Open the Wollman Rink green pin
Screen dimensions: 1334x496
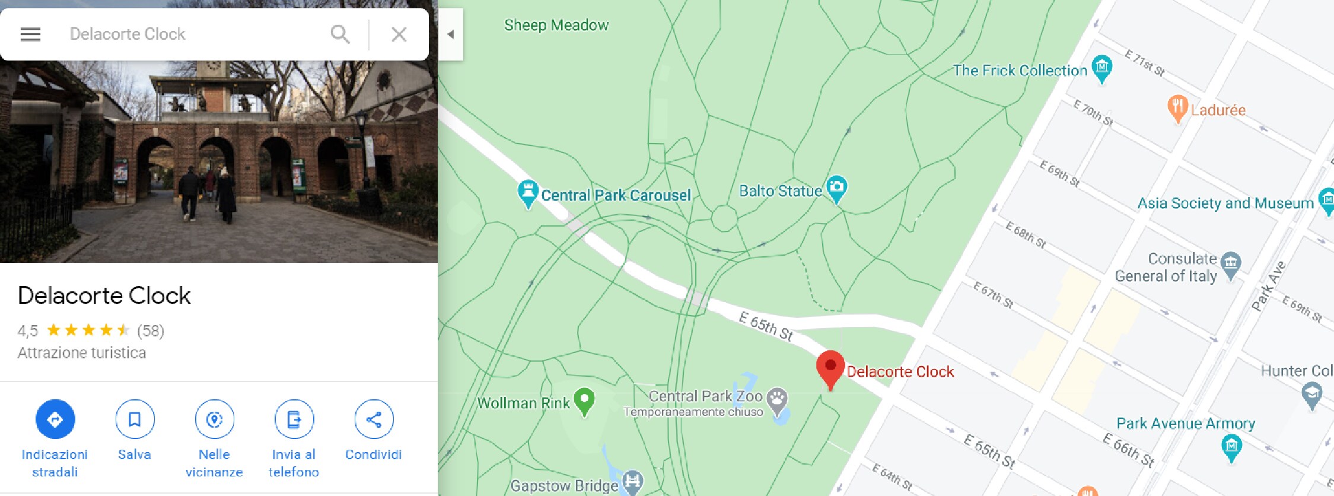pyautogui.click(x=584, y=402)
